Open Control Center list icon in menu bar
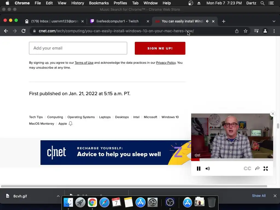The height and width of the screenshot is (210, 280). click(271, 3)
